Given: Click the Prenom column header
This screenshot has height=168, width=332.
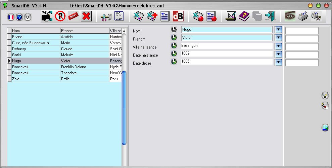Looking at the screenshot, I should [85, 31].
